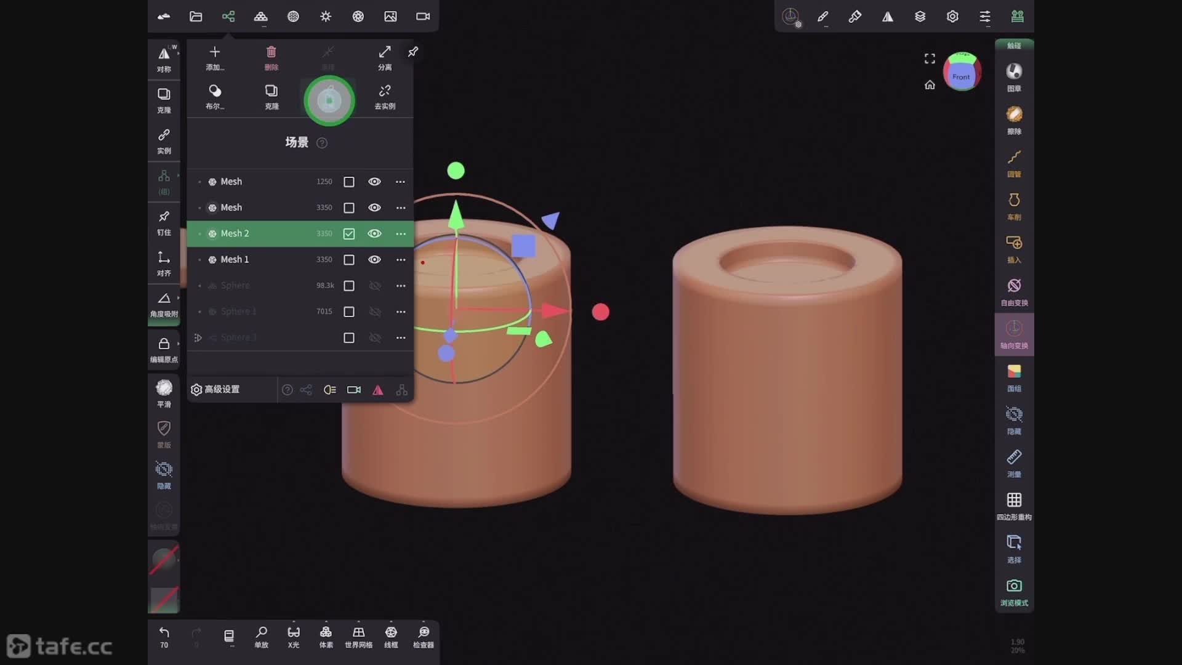Toggle X光 x-ray view in bottom bar
Screen dimensions: 1182x665
coord(294,637)
